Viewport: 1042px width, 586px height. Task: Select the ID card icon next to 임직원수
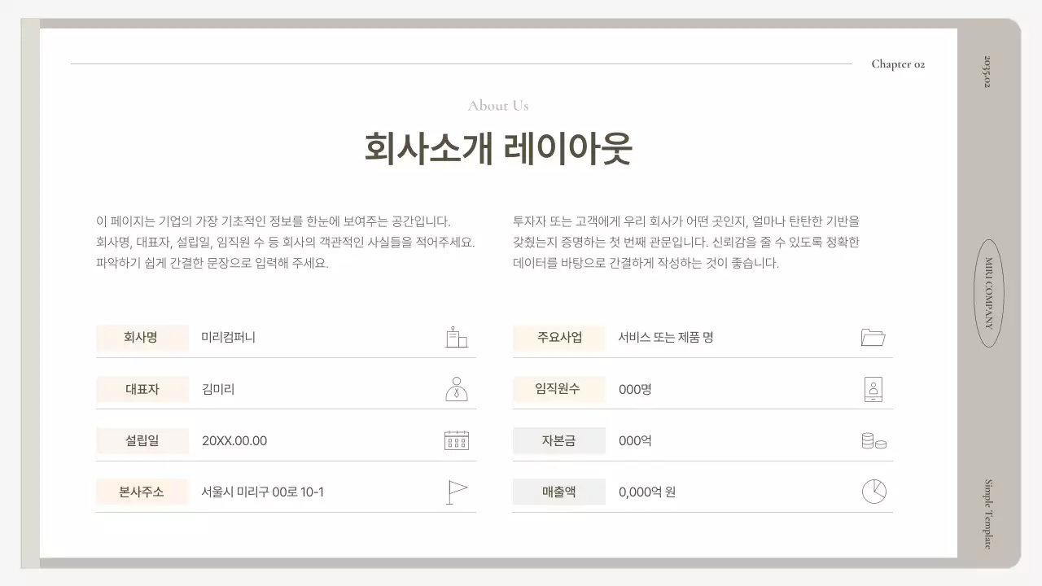pyautogui.click(x=873, y=388)
